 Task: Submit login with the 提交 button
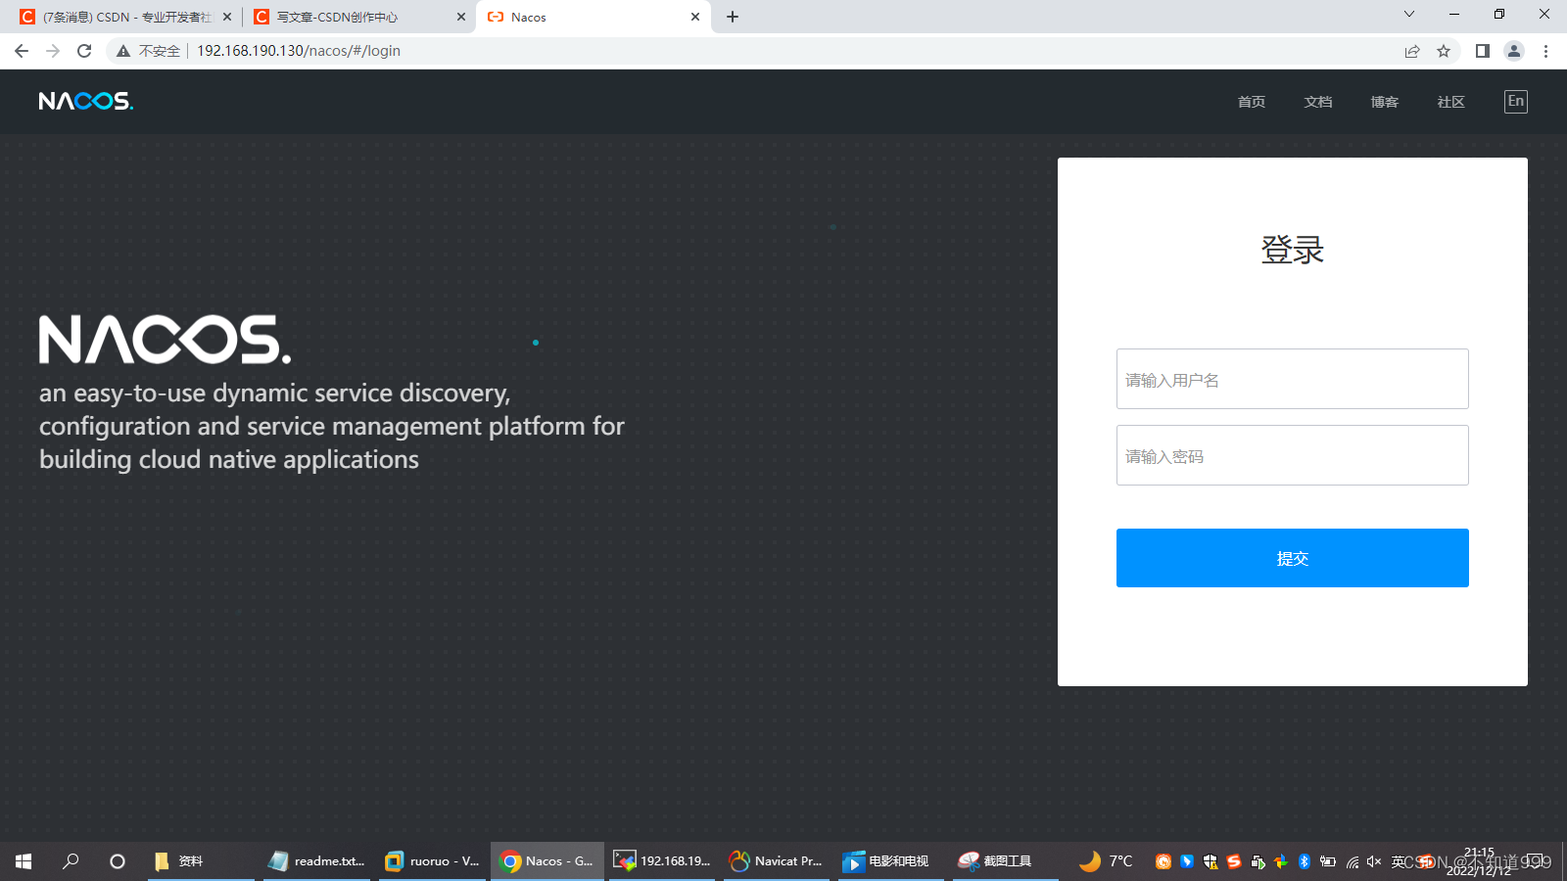coord(1293,558)
